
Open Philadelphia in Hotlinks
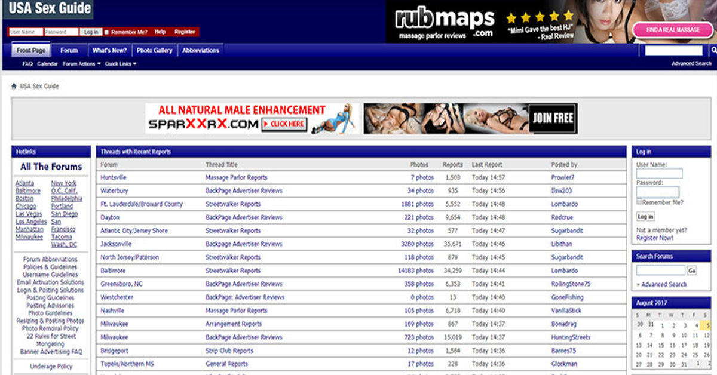click(x=67, y=198)
